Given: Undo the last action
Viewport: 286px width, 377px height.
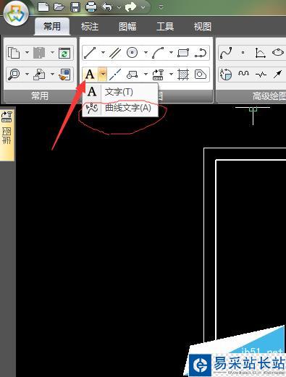Looking at the screenshot, I should [x=106, y=7].
